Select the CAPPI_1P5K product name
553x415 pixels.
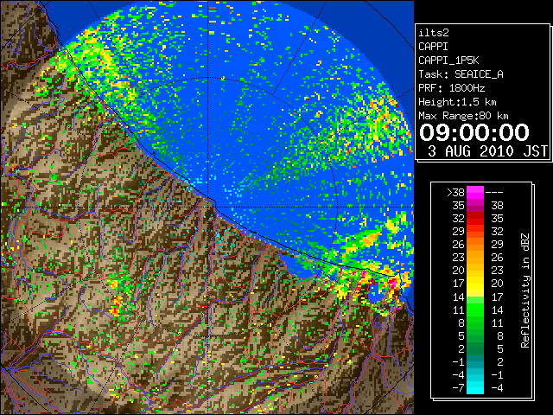coord(448,61)
